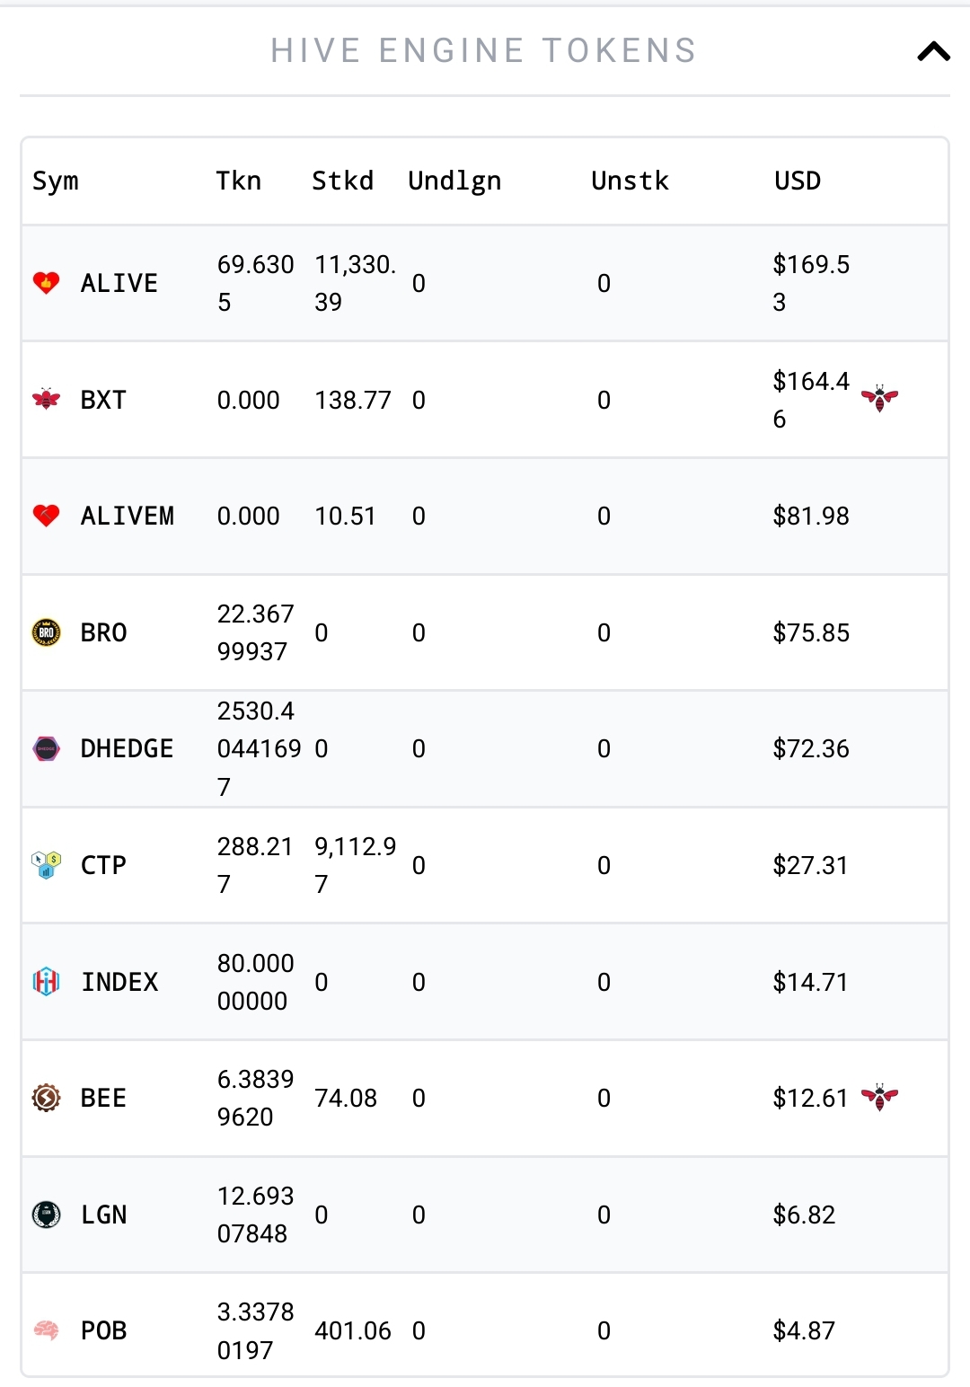
Task: Click the Hive Engine Tokens heading
Action: click(x=484, y=51)
